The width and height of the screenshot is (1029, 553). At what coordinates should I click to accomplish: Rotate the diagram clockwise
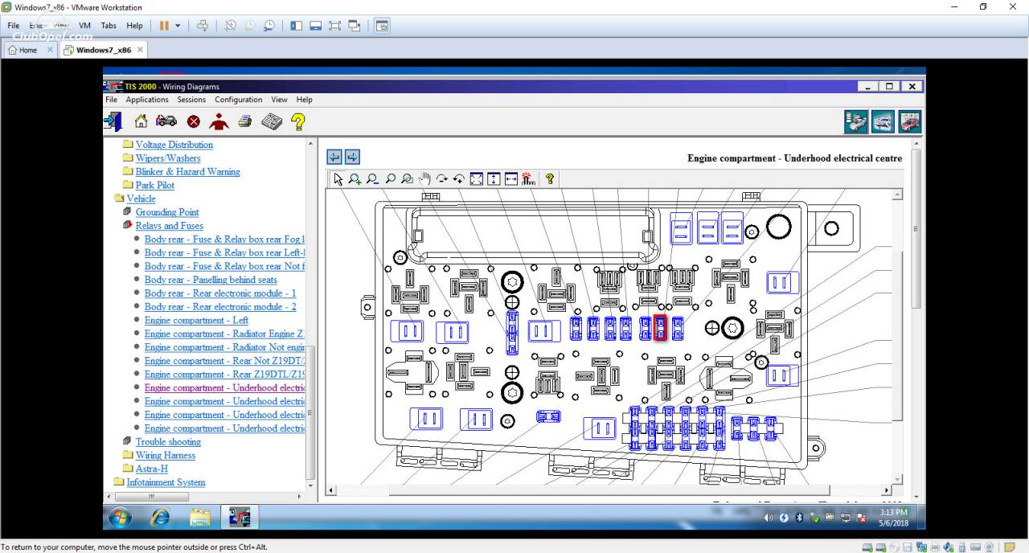(x=441, y=179)
